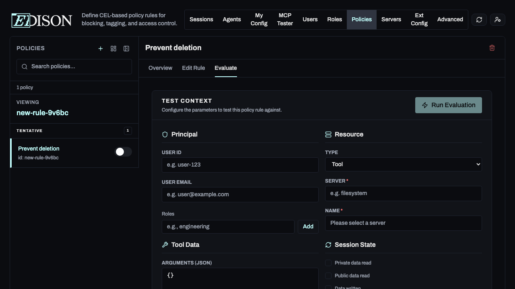Image resolution: width=515 pixels, height=289 pixels.
Task: Collapse the Policies sidebar panel icon
Action: 126,49
